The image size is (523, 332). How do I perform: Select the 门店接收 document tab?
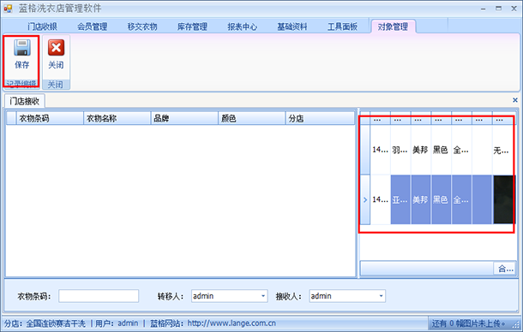(x=24, y=101)
